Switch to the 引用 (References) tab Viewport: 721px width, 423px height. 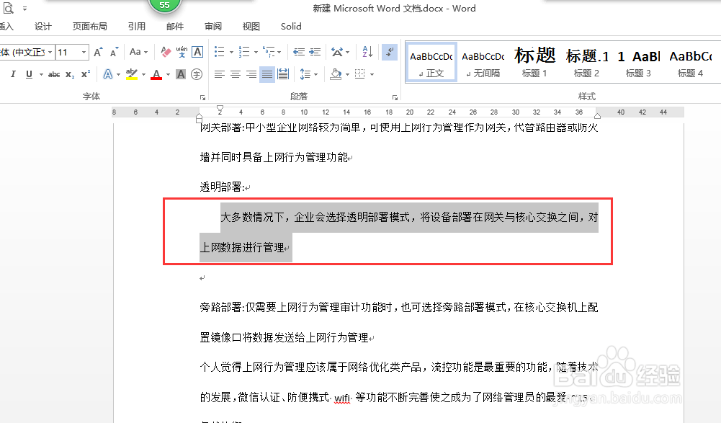point(137,27)
